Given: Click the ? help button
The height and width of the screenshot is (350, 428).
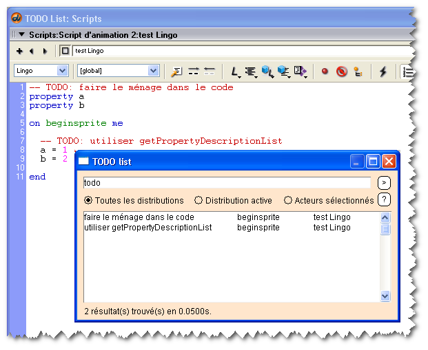Looking at the screenshot, I should click(384, 199).
